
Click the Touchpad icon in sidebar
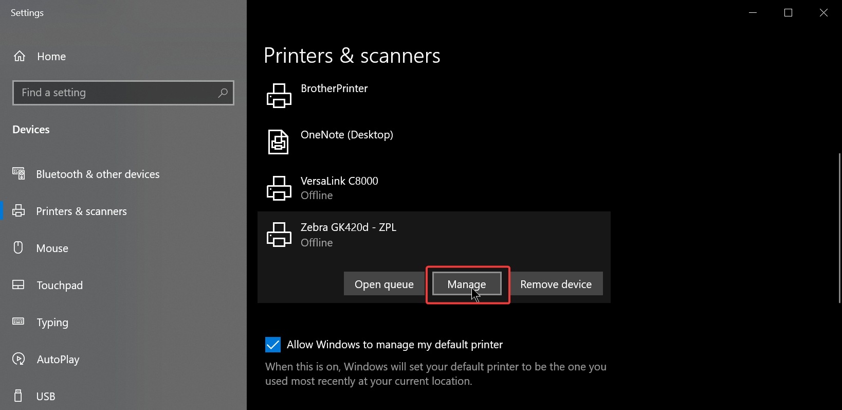click(19, 285)
